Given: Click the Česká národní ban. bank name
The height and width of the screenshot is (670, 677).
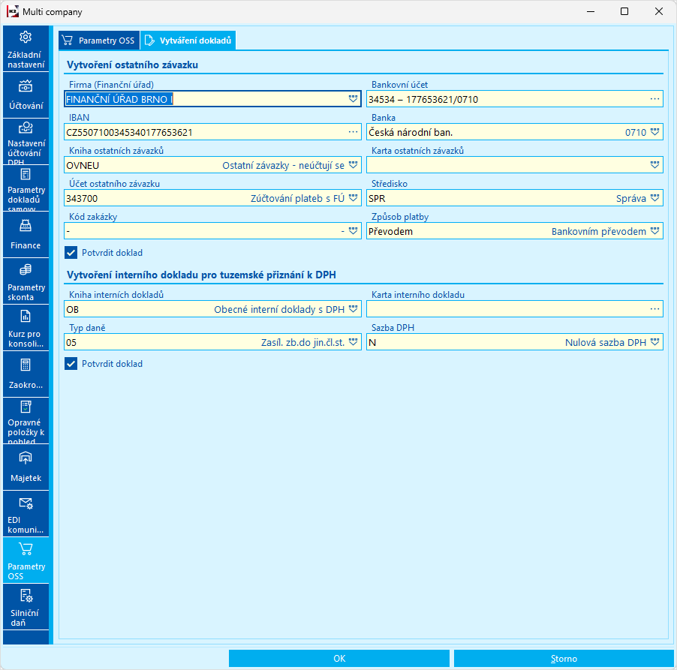Looking at the screenshot, I should (411, 133).
